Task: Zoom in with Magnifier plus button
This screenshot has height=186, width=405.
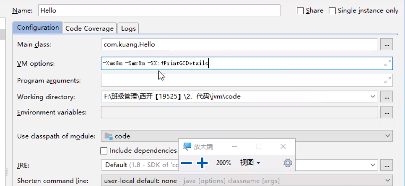Action: coord(202,163)
